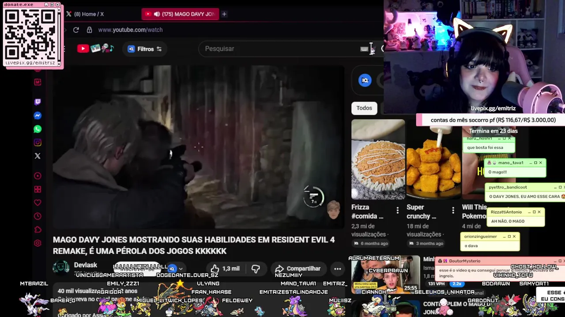Click the Frizza #comida video title
The width and height of the screenshot is (565, 317).
click(x=367, y=211)
